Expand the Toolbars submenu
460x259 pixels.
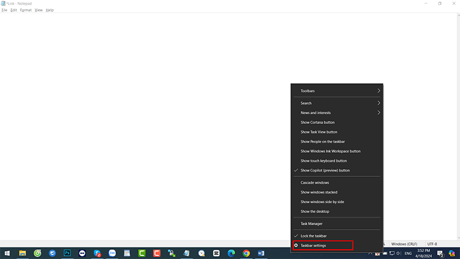337,91
